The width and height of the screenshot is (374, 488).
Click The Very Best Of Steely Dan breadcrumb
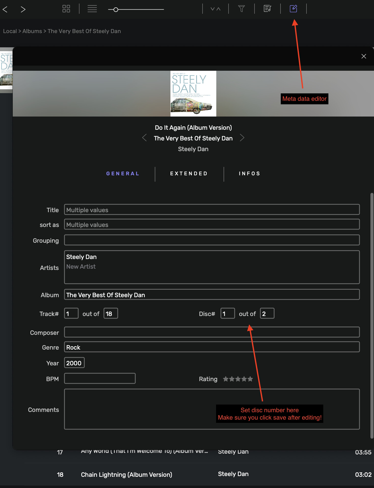click(84, 31)
